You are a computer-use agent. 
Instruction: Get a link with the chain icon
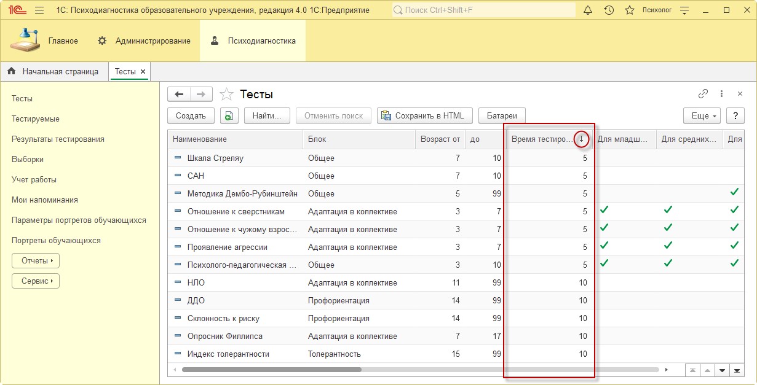click(703, 94)
